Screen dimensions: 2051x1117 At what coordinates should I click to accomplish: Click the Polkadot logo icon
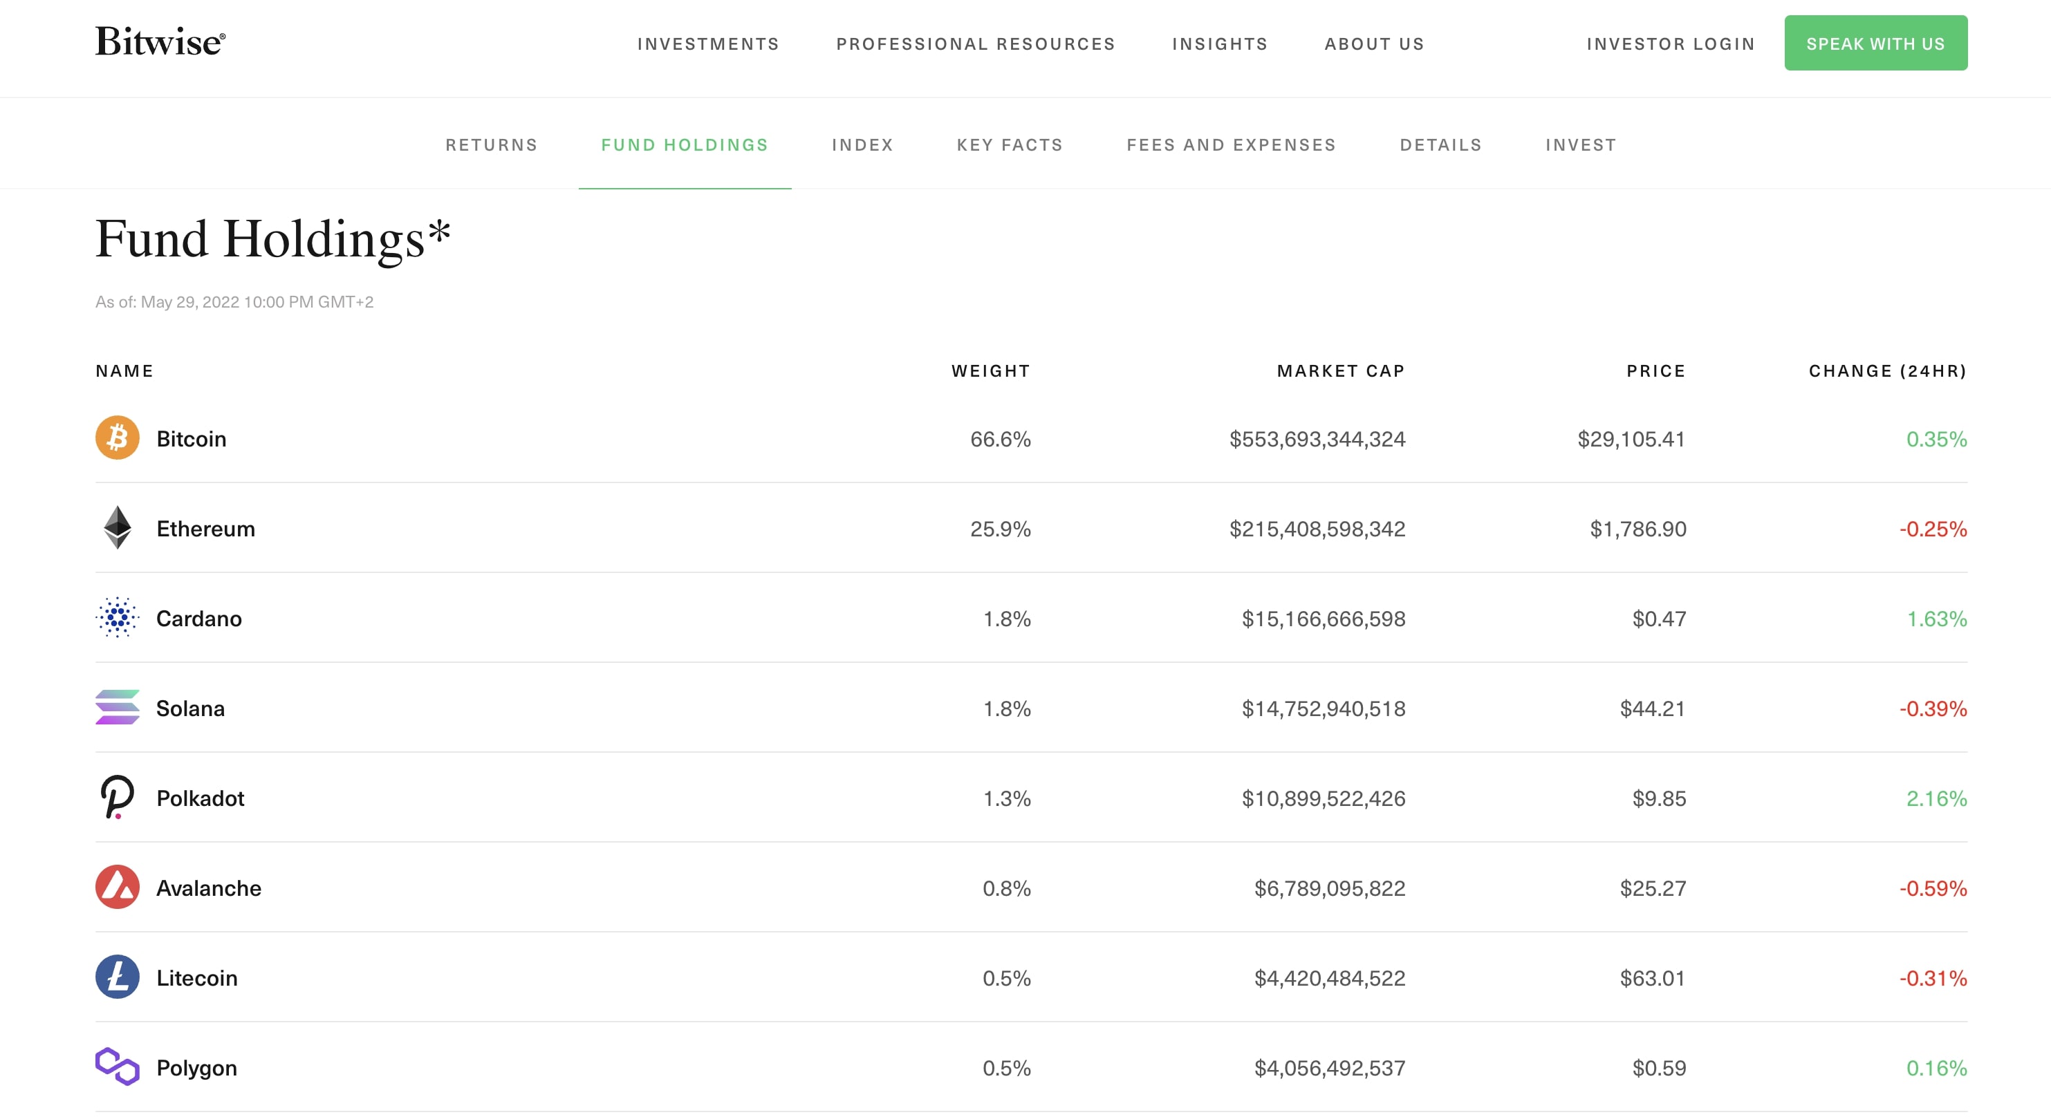(x=117, y=797)
